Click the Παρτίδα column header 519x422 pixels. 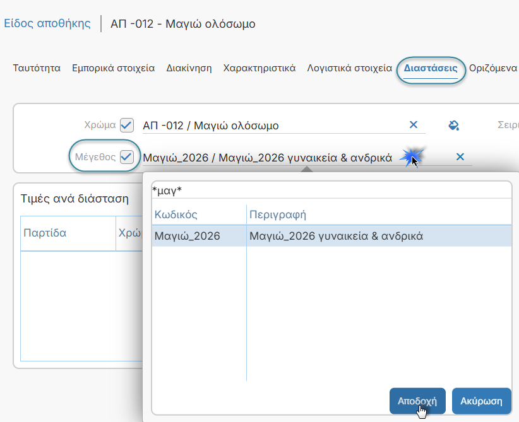click(x=68, y=233)
